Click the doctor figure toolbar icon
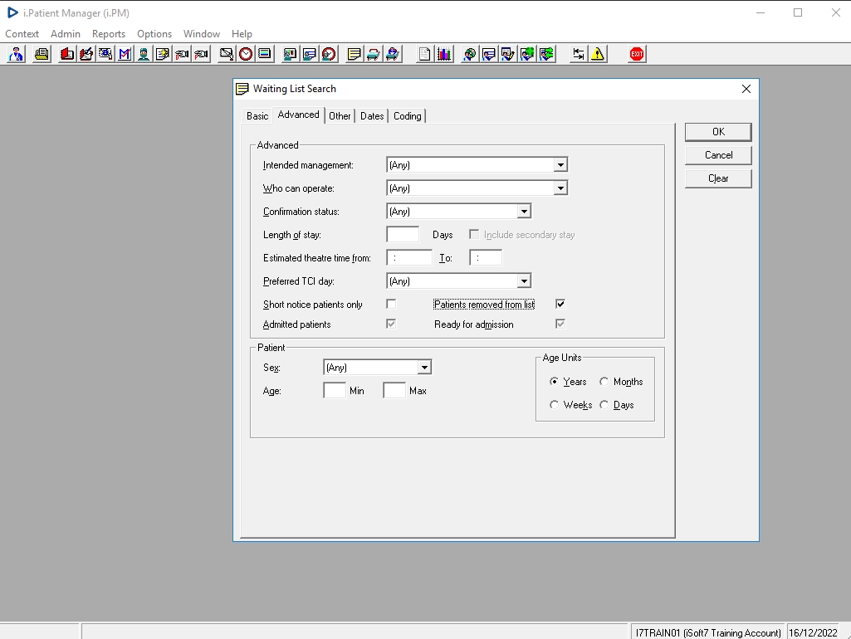 tap(17, 54)
